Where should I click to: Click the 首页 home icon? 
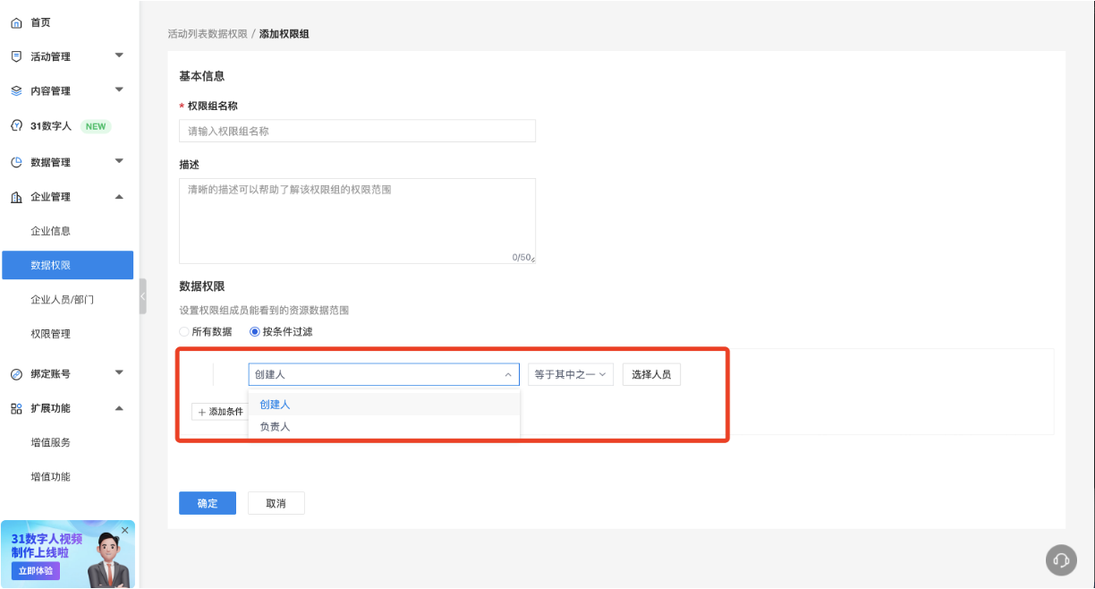pos(16,22)
